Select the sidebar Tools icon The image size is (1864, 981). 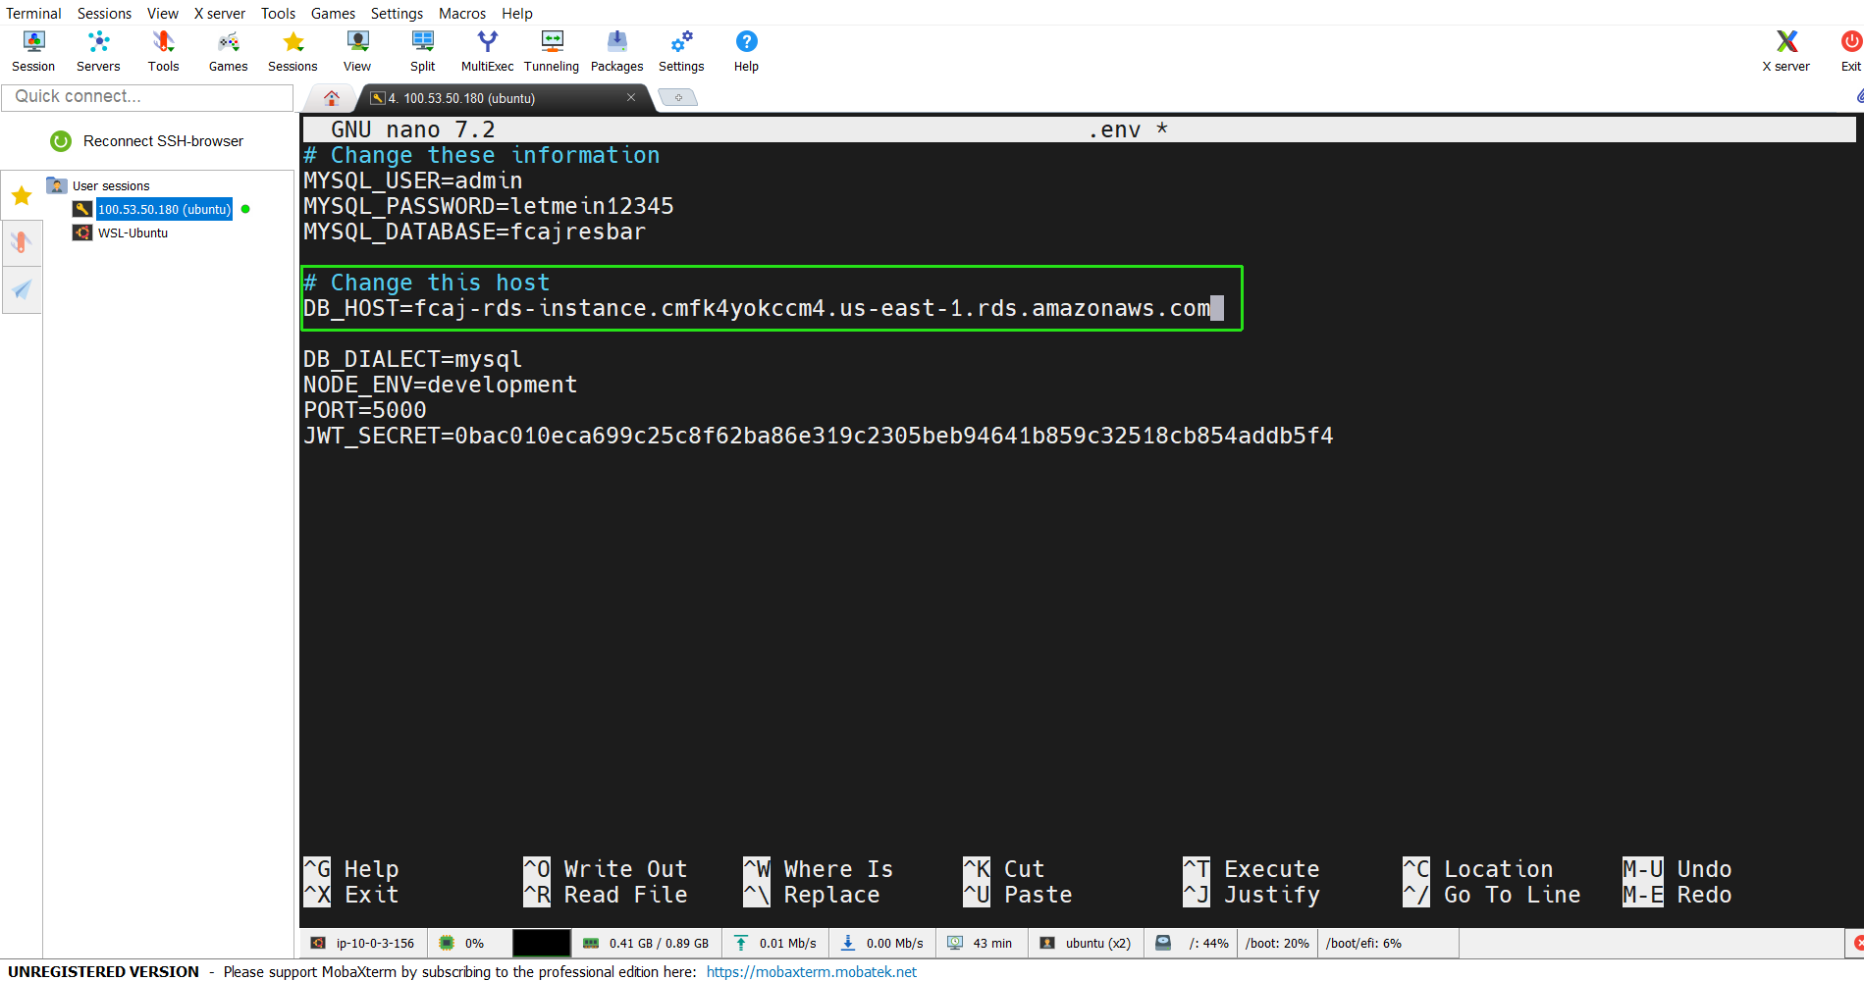22,242
